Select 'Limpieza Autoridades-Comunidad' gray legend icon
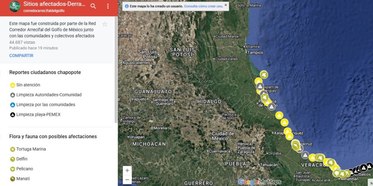 12,95
